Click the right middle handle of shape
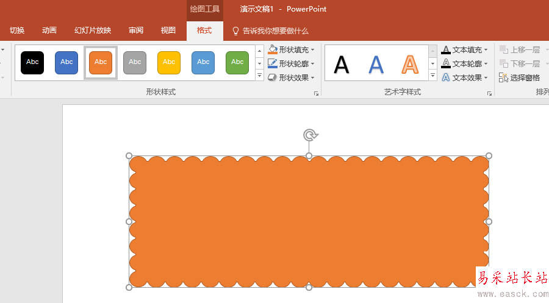The image size is (549, 303). tap(489, 221)
